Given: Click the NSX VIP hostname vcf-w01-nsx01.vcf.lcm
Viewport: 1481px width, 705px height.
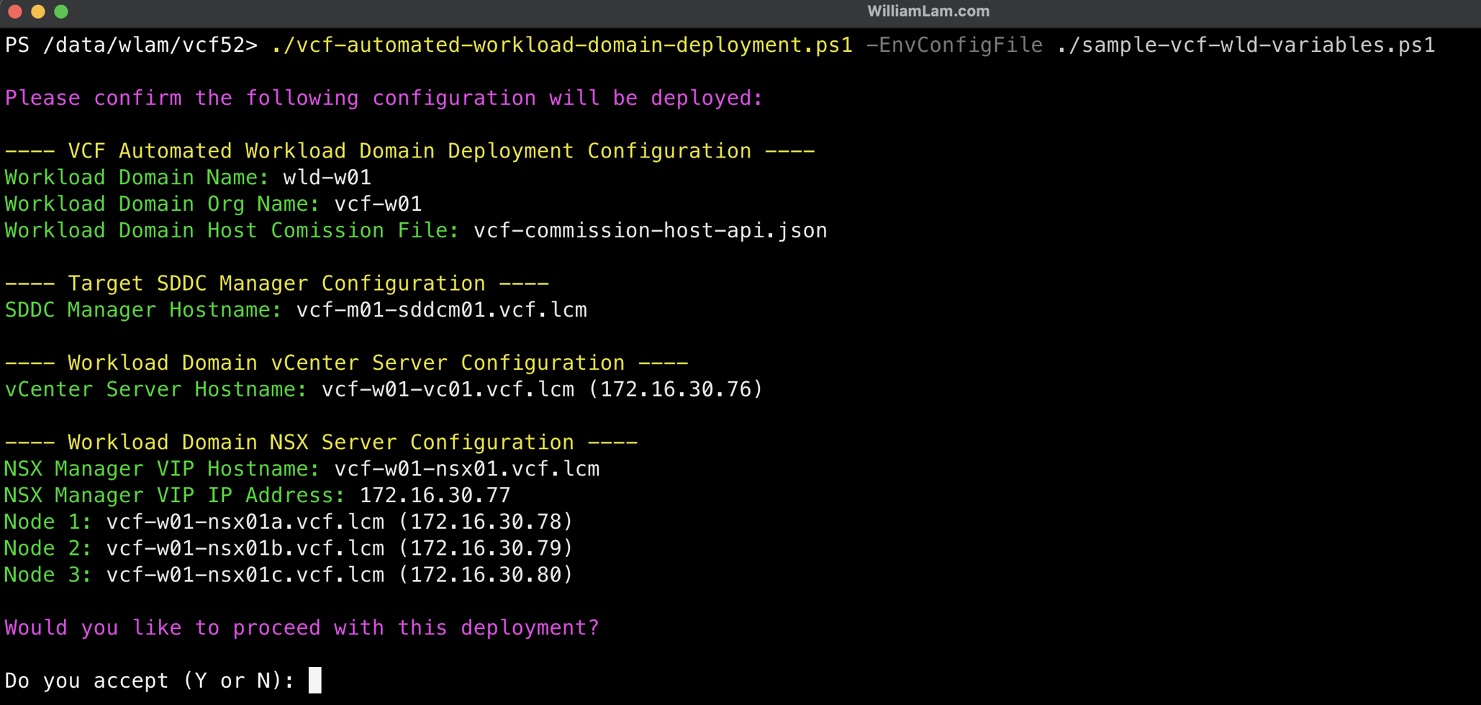Looking at the screenshot, I should 467,469.
